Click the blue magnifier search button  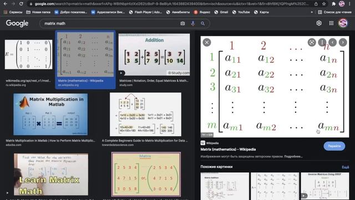(202, 23)
